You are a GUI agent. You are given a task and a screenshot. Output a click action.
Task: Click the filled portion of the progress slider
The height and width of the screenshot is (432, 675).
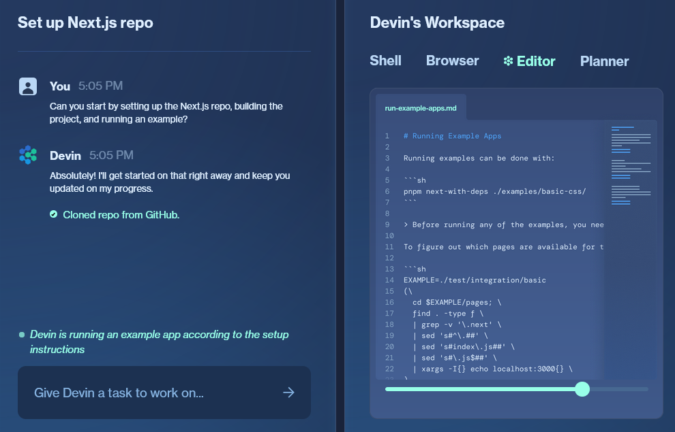click(x=480, y=389)
